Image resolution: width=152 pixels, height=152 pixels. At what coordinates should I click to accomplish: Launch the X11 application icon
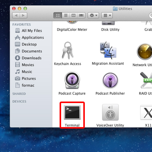point(146,112)
